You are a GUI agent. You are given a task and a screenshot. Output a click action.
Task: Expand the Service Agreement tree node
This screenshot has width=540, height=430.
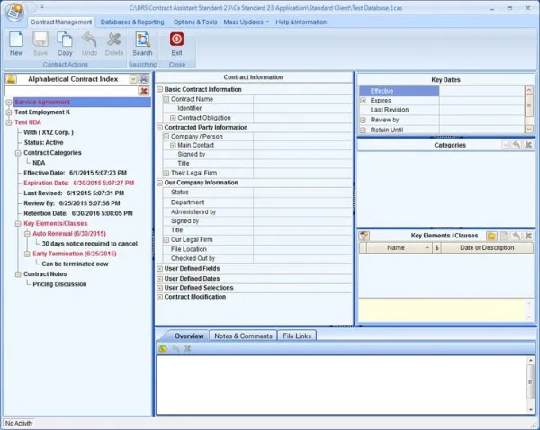pyautogui.click(x=9, y=103)
